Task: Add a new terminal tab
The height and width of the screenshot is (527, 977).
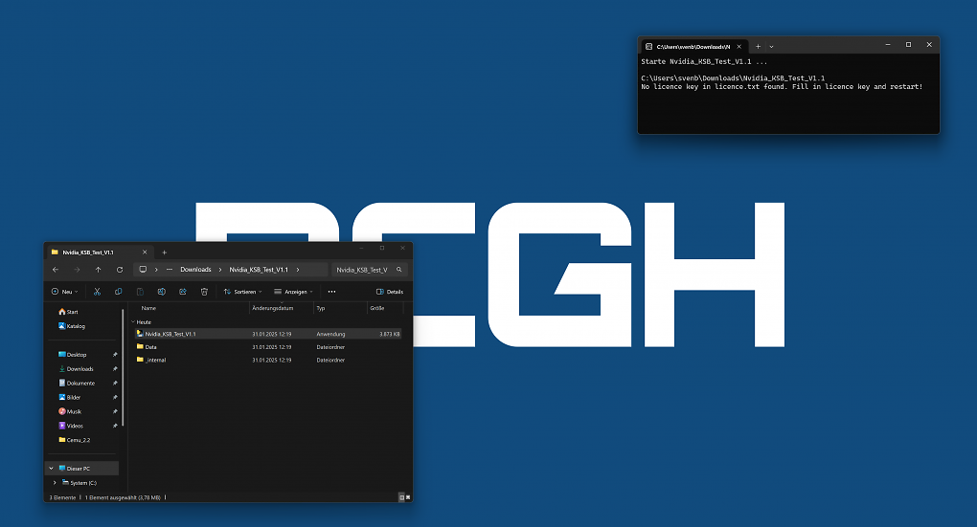Action: tap(758, 46)
